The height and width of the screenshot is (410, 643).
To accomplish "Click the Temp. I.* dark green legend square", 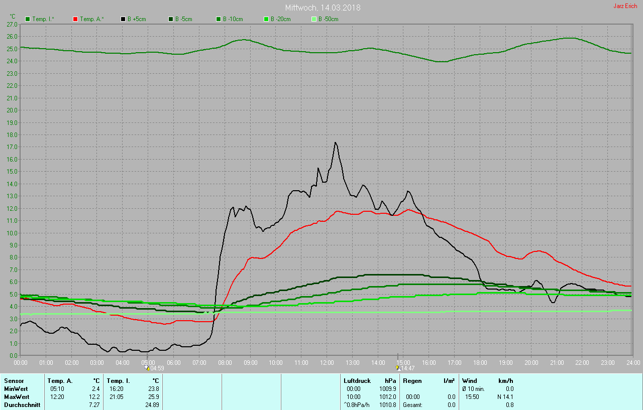I will 28,19.
